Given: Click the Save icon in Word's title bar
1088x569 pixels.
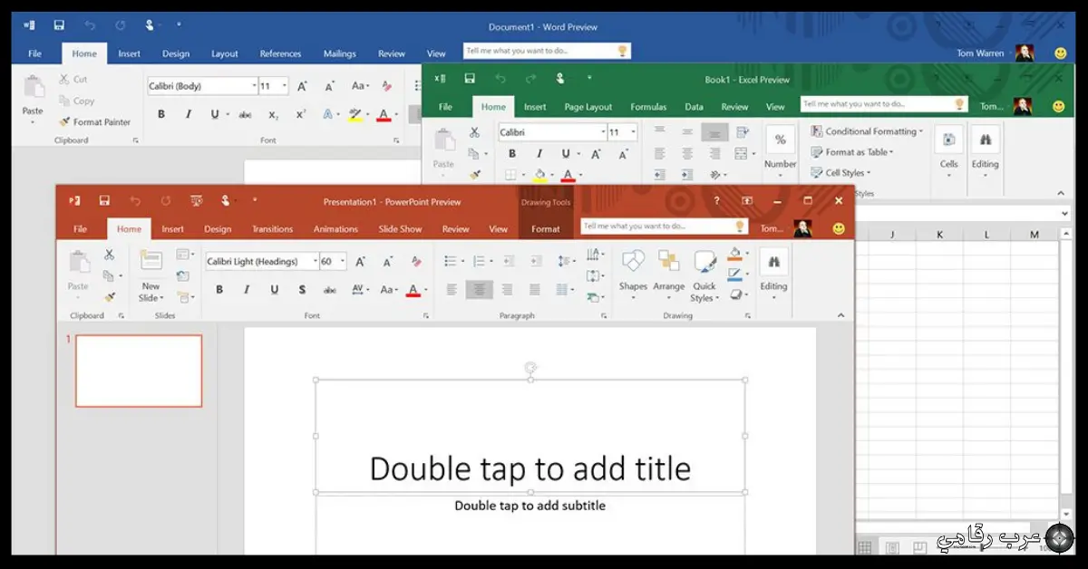Looking at the screenshot, I should (59, 26).
